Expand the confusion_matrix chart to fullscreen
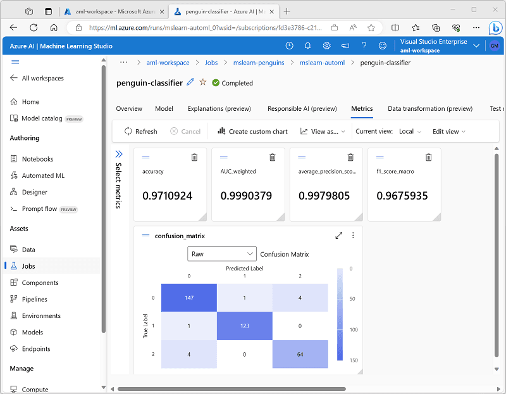Image resolution: width=506 pixels, height=394 pixels. pyautogui.click(x=339, y=235)
